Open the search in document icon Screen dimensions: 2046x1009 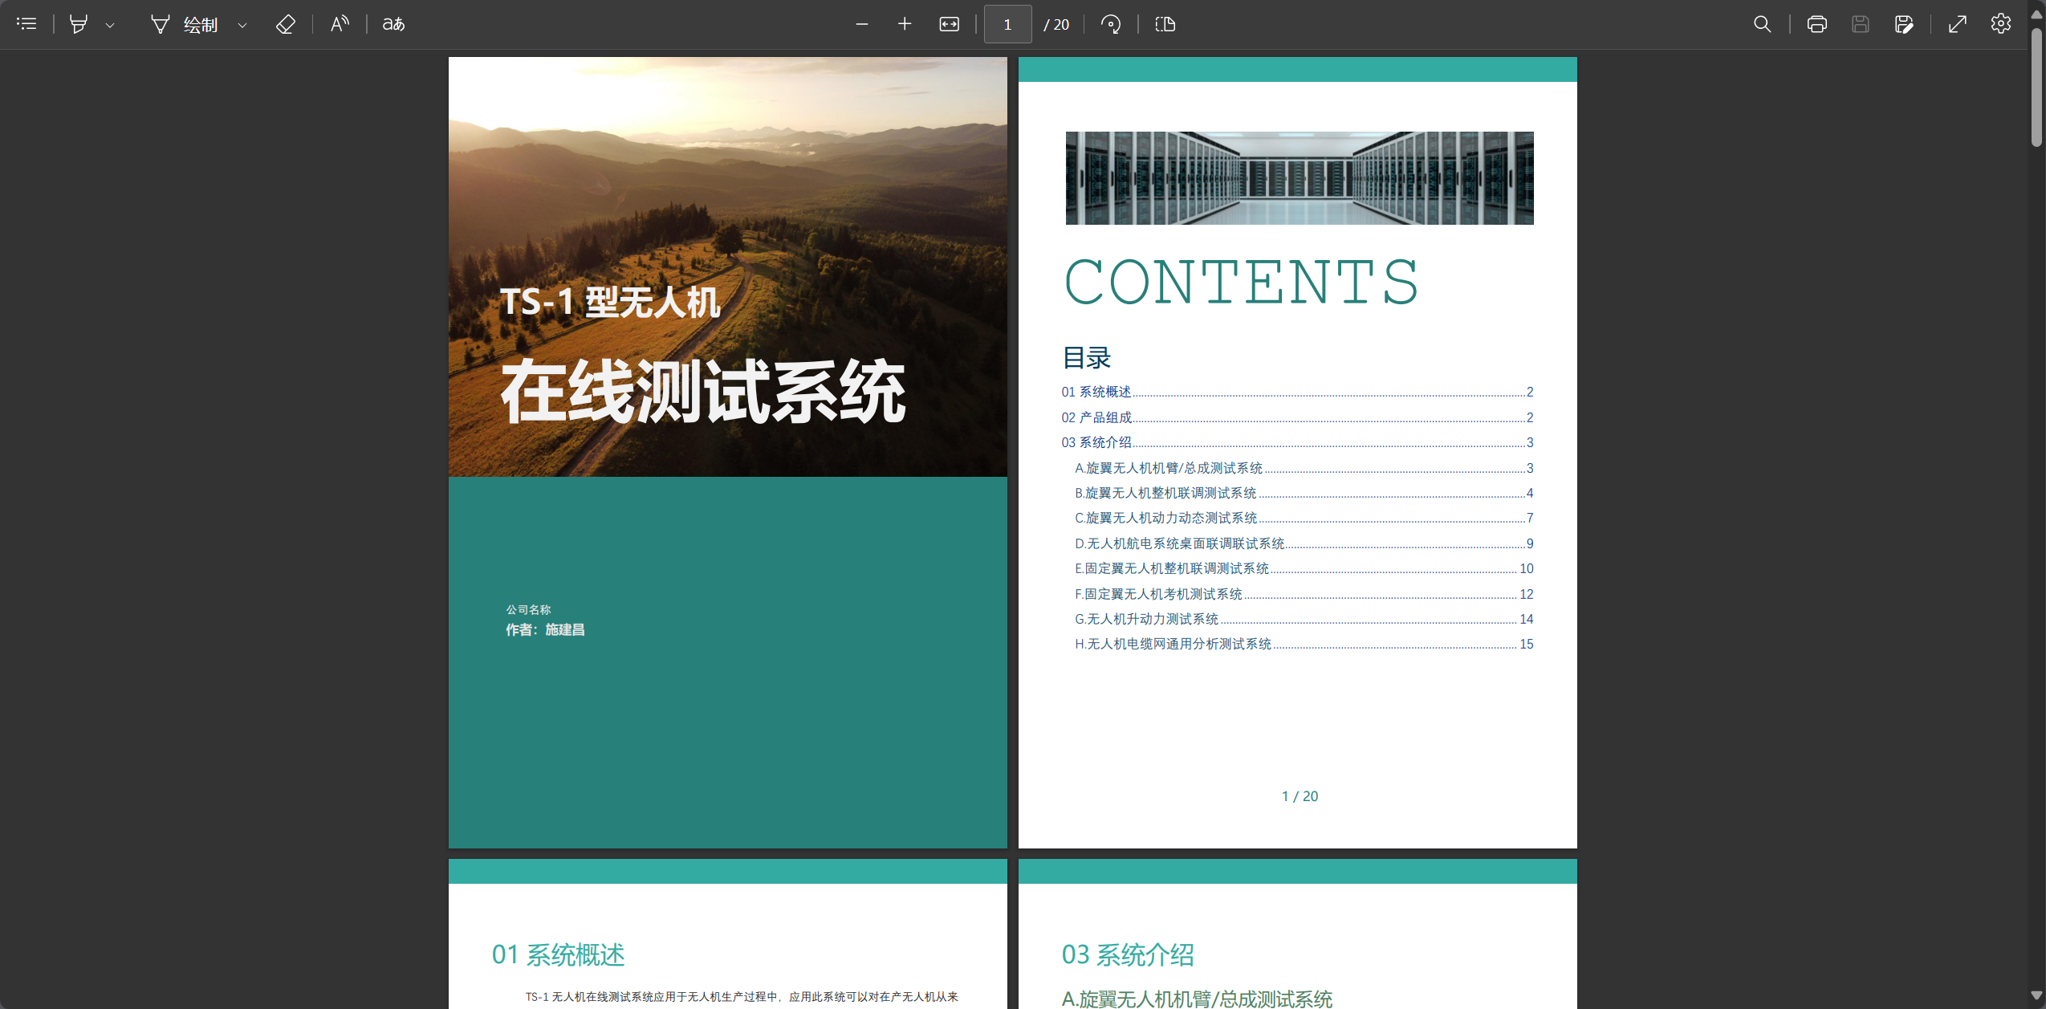pos(1762,24)
